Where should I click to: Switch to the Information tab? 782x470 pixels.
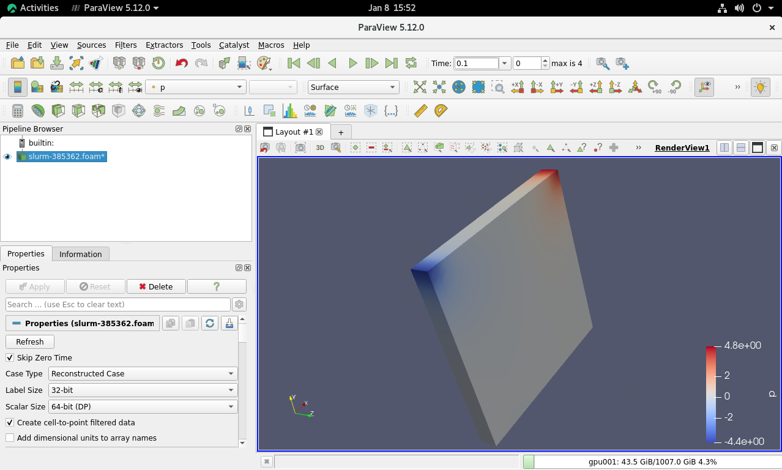pos(80,254)
